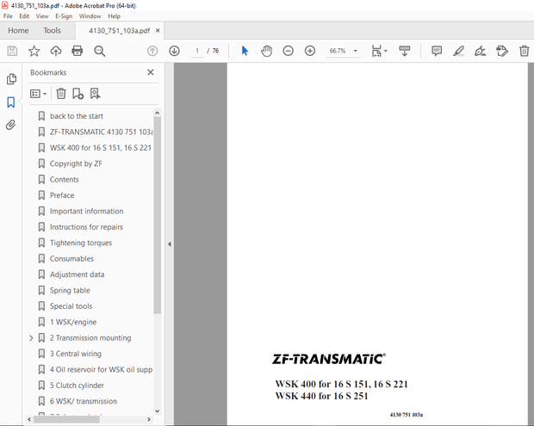Open the File menu
This screenshot has height=426, width=534.
pyautogui.click(x=8, y=16)
